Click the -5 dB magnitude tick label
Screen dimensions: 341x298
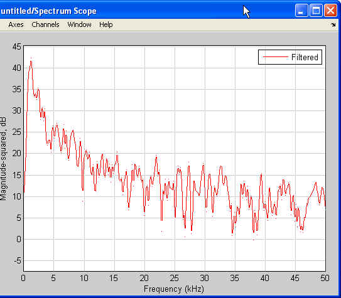18,260
